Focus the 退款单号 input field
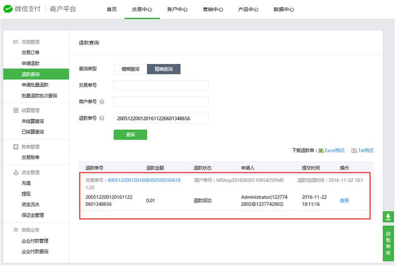397x266 pixels. tap(161, 118)
